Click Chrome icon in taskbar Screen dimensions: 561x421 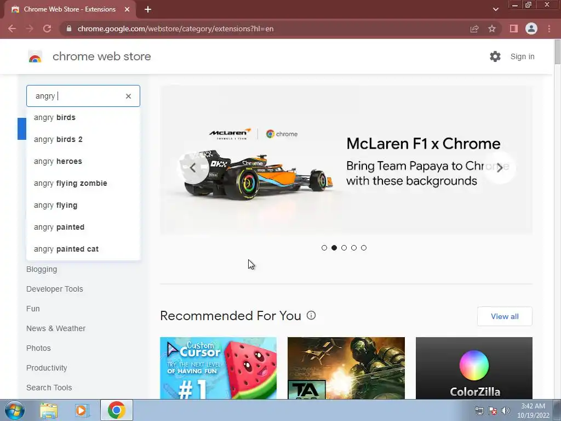116,410
